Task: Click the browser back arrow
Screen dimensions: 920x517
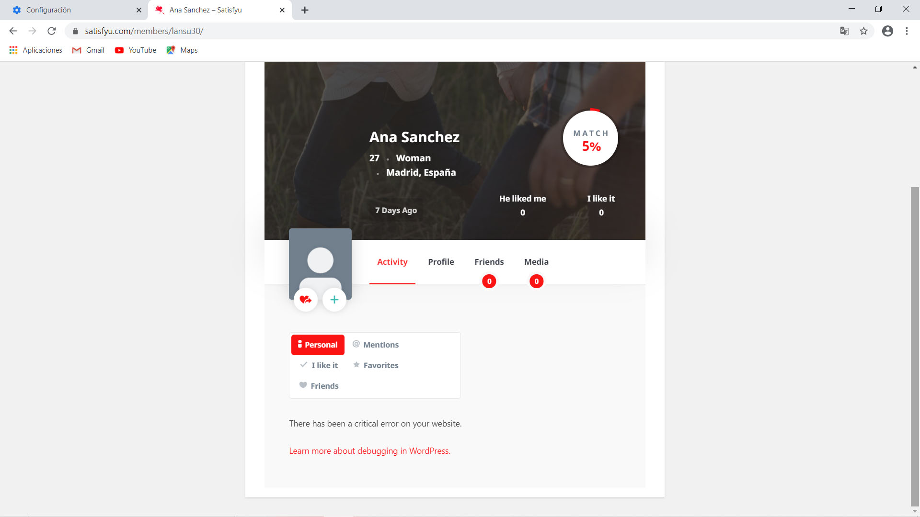Action: tap(13, 31)
